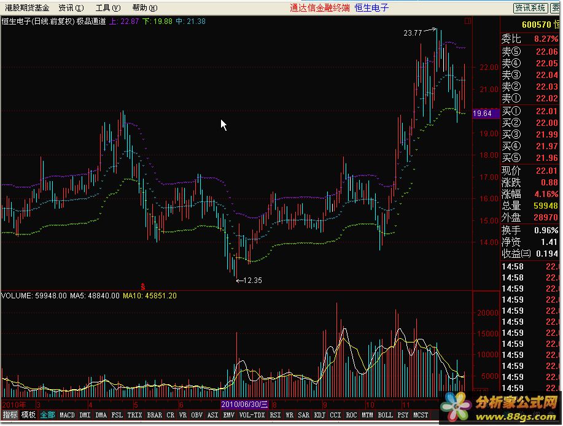
Task: Switch to the ROC indicator
Action: (x=351, y=415)
